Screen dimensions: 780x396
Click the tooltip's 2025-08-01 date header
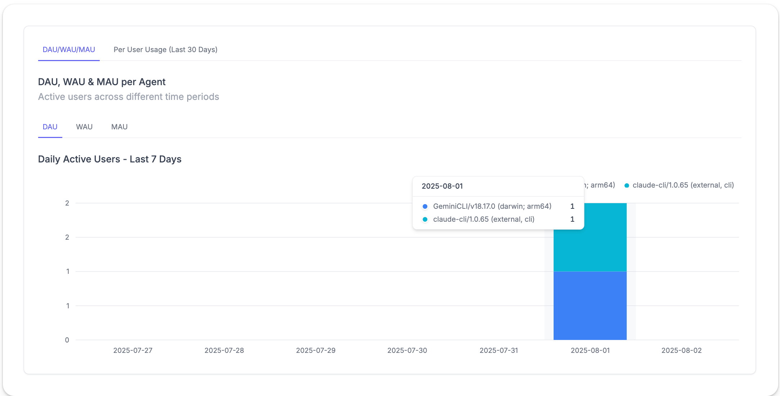[x=442, y=186]
